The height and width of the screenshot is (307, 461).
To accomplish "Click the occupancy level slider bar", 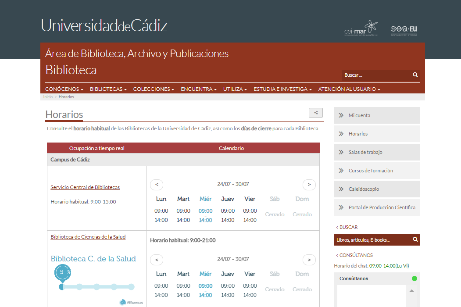I will click(97, 287).
